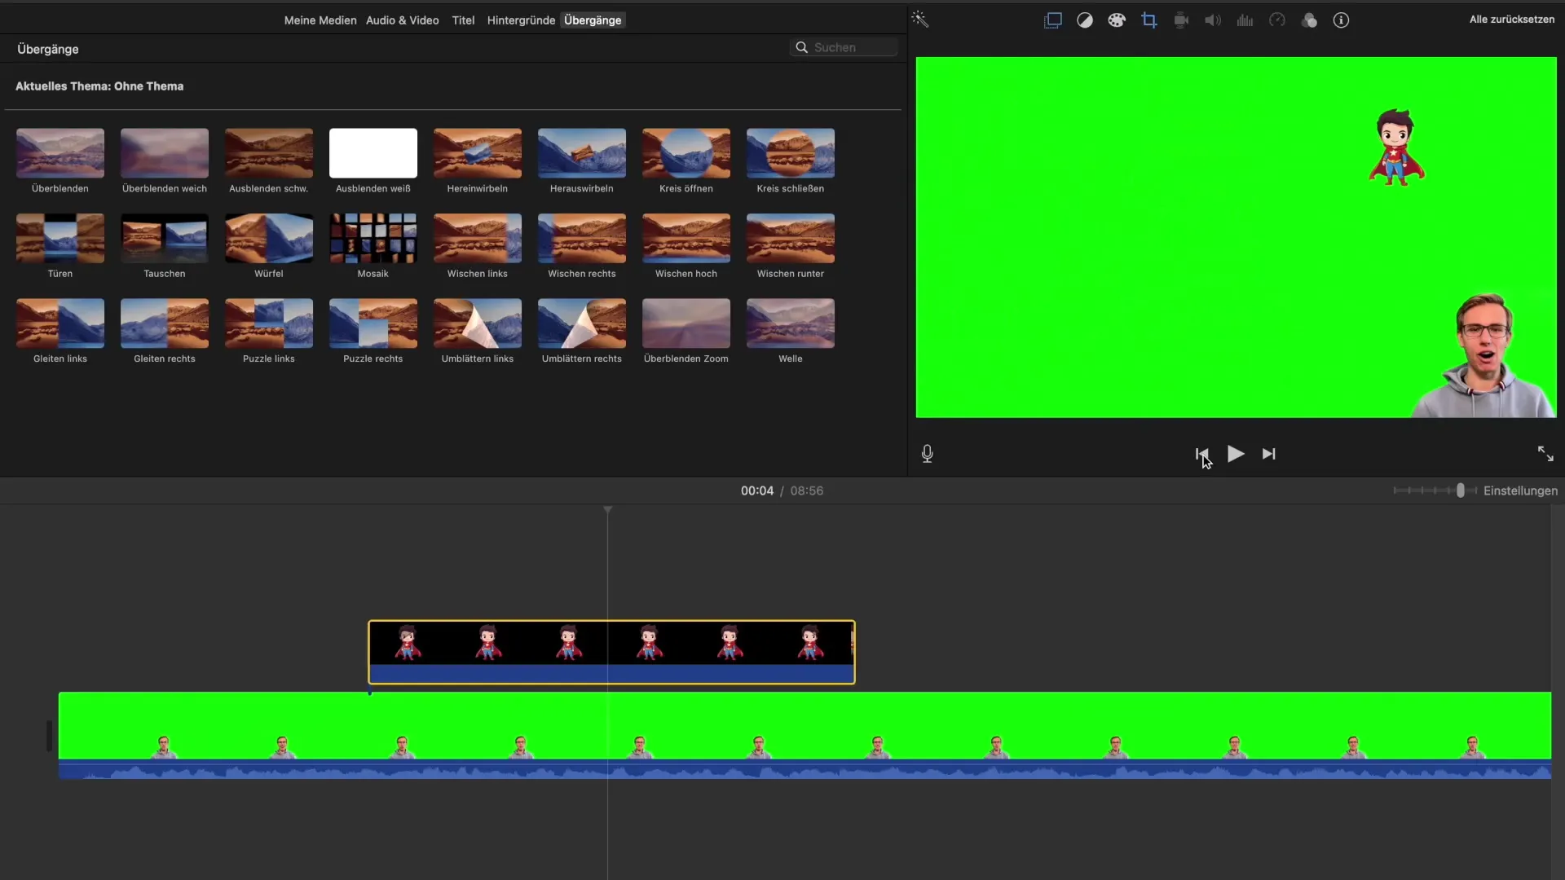Pick the Welle transition

[x=791, y=332]
